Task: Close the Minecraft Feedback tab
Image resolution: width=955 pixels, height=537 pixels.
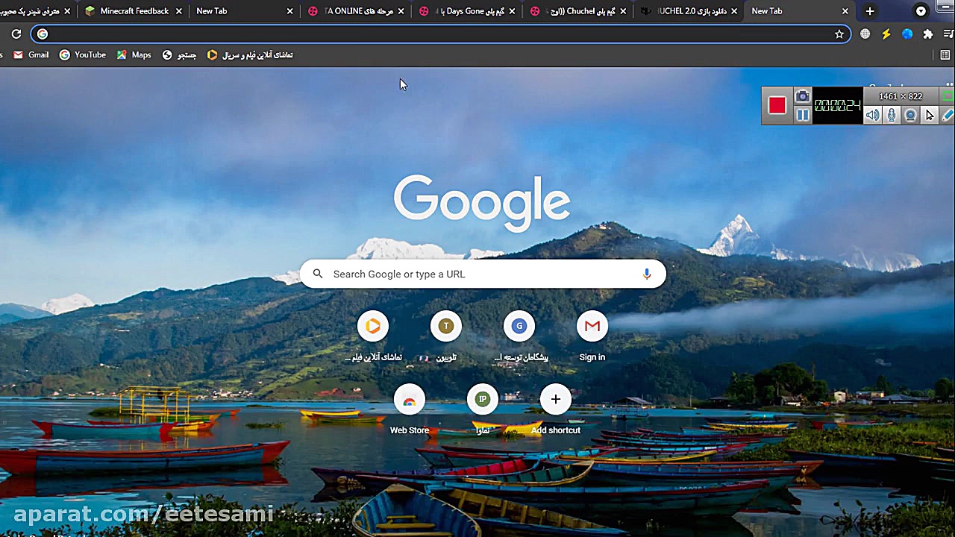Action: tap(178, 11)
